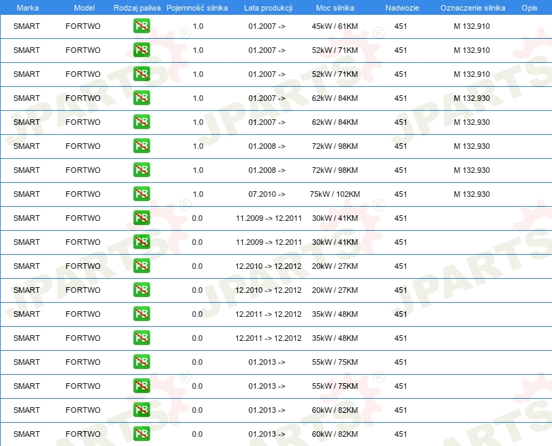552x446 pixels.
Task: Click FORTWO in the 75kW / 102KM row
Action: coord(83,194)
